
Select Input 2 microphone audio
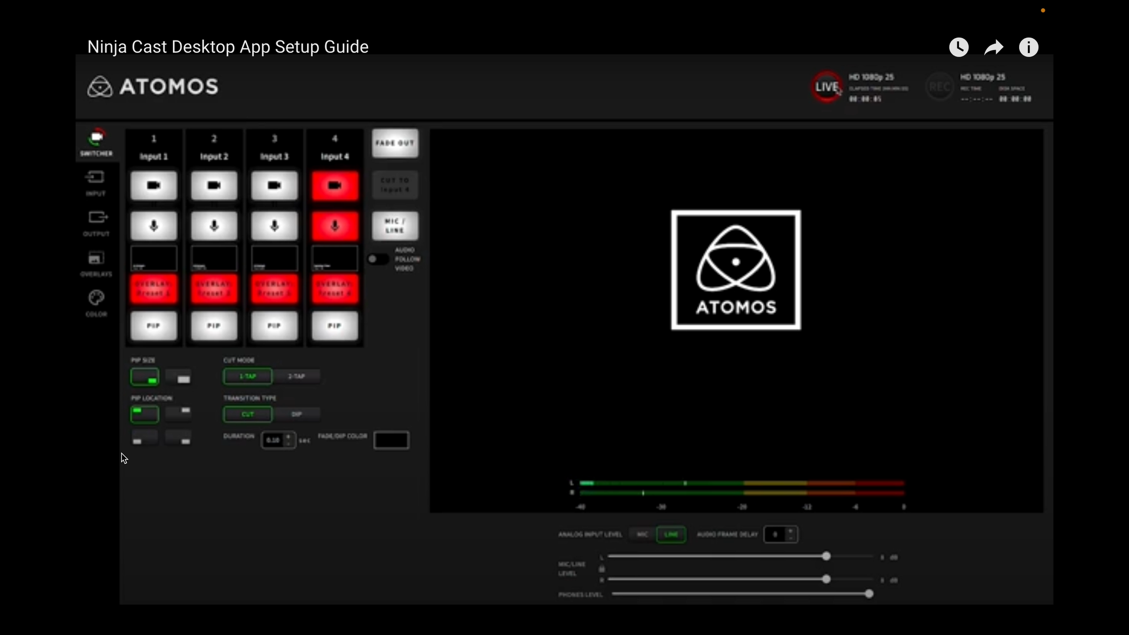(x=214, y=226)
